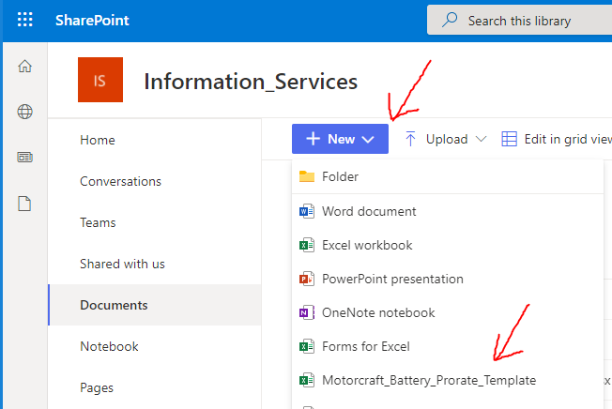Create a new OneNote notebook
Viewport: 612px width, 409px height.
click(448, 312)
